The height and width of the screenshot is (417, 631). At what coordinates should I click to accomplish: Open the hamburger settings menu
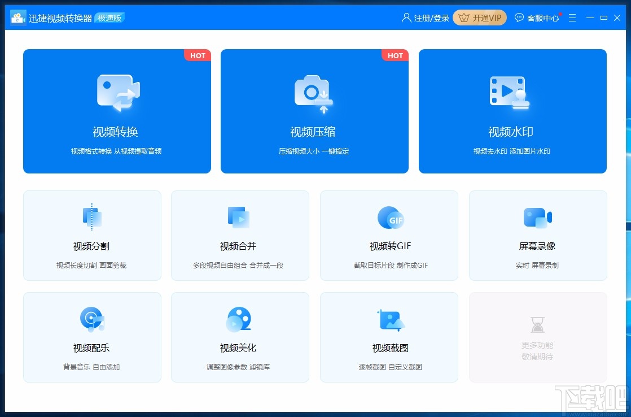pos(572,18)
